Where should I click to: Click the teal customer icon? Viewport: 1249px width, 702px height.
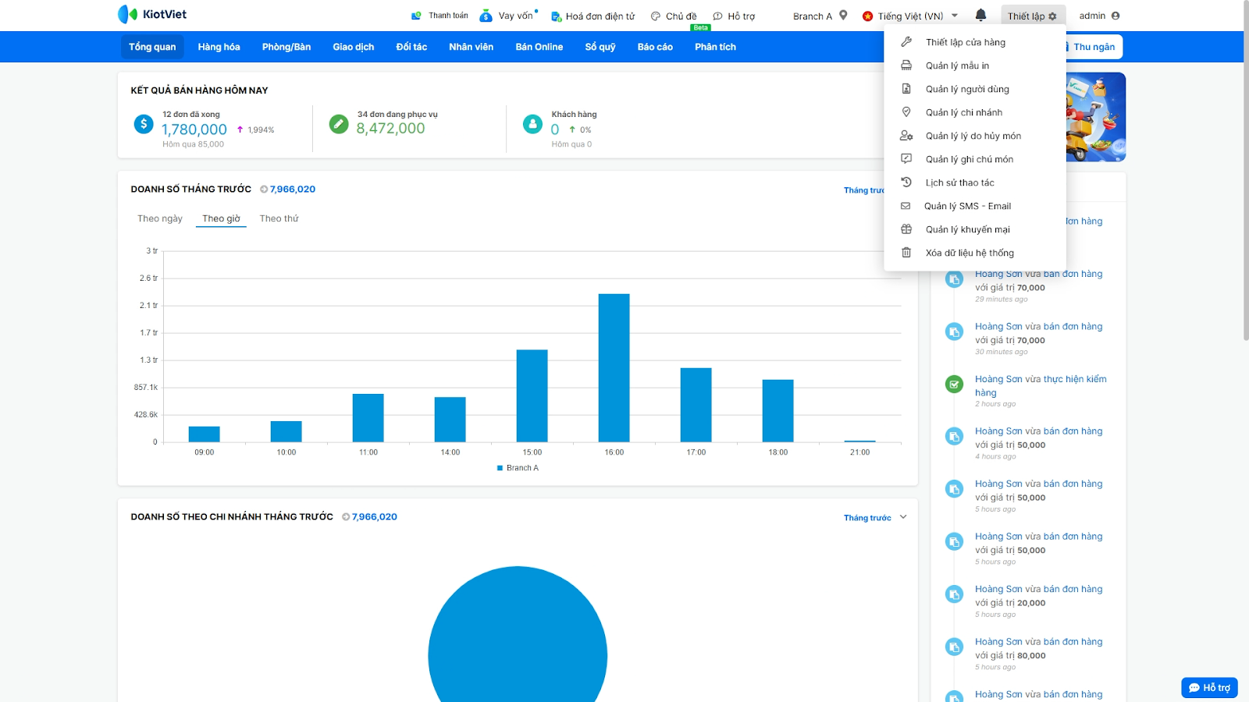click(532, 124)
